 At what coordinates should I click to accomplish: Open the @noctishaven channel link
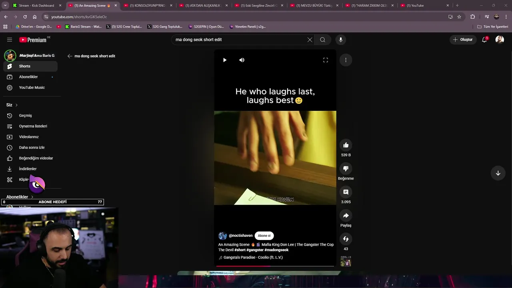point(240,236)
